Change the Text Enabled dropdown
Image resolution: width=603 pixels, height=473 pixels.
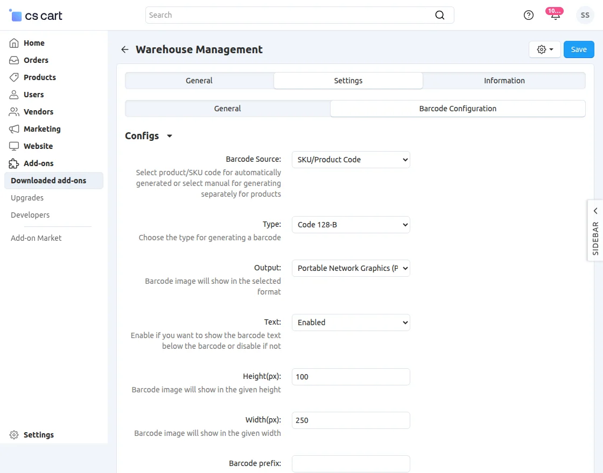350,322
